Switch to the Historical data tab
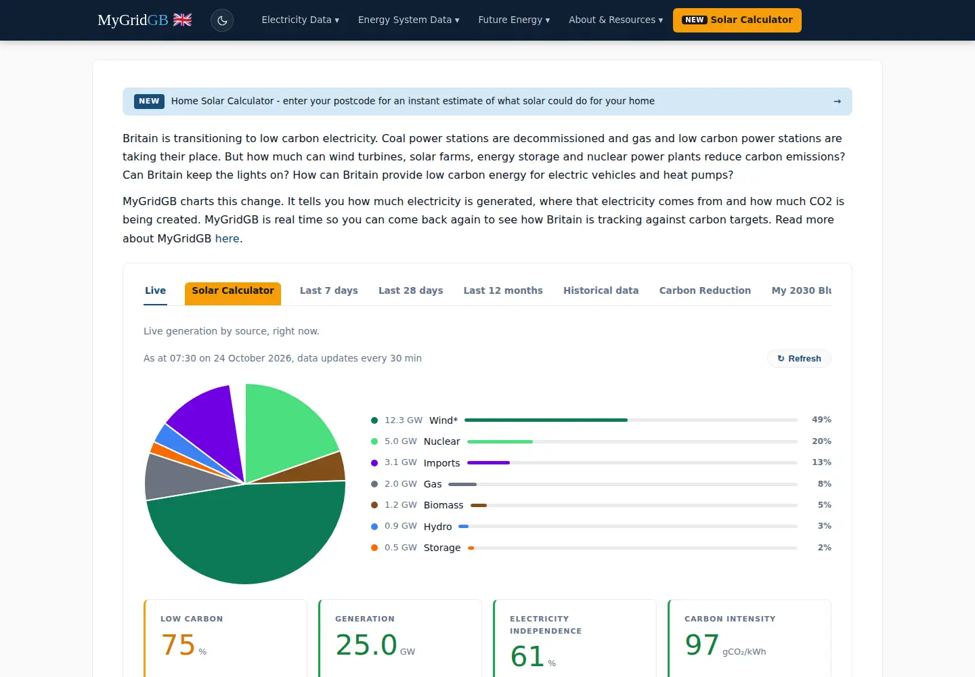Image resolution: width=975 pixels, height=677 pixels. coord(601,291)
